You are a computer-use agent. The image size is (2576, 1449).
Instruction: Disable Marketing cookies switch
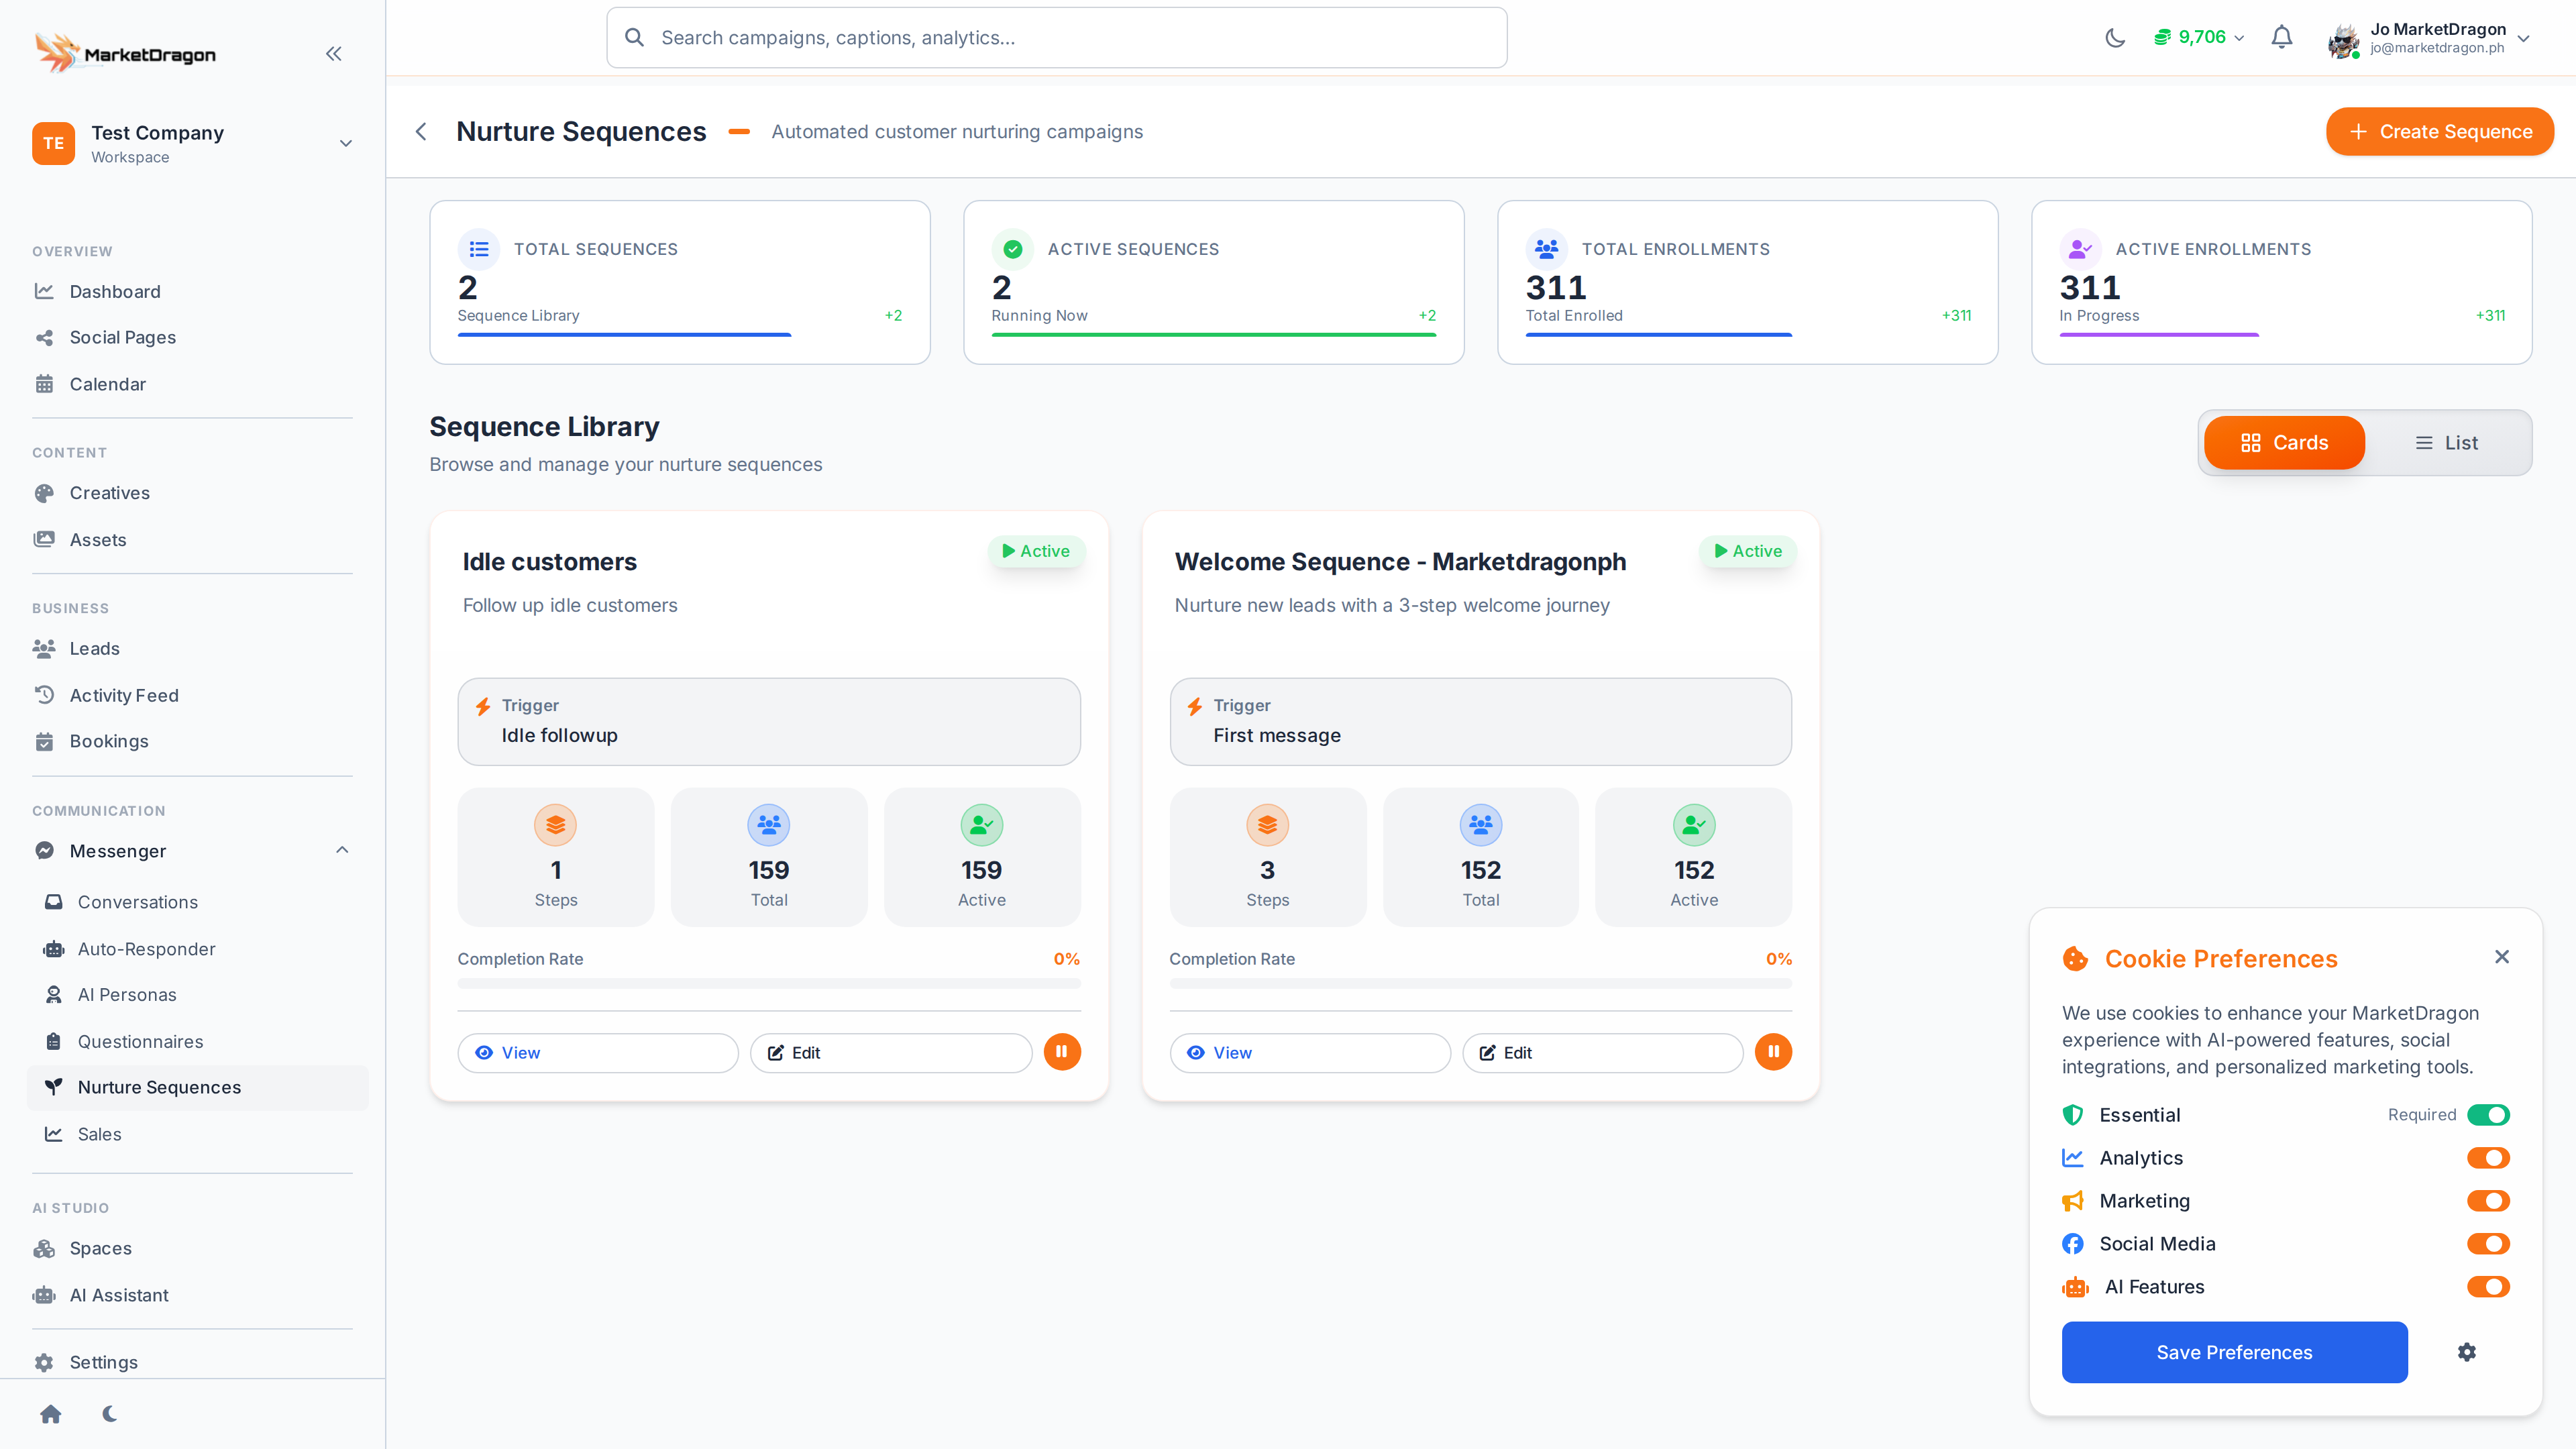[2489, 1201]
